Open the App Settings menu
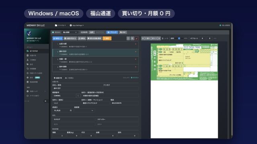257x144 pixels. coord(77,25)
